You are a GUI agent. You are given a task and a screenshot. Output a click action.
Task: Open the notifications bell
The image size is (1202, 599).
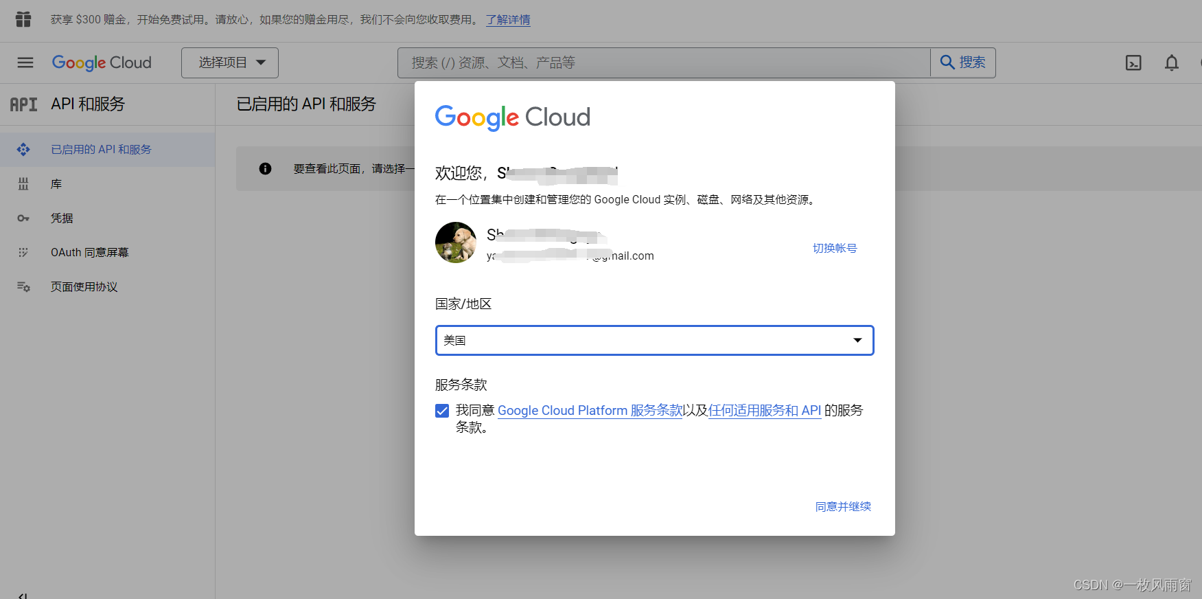(x=1172, y=63)
